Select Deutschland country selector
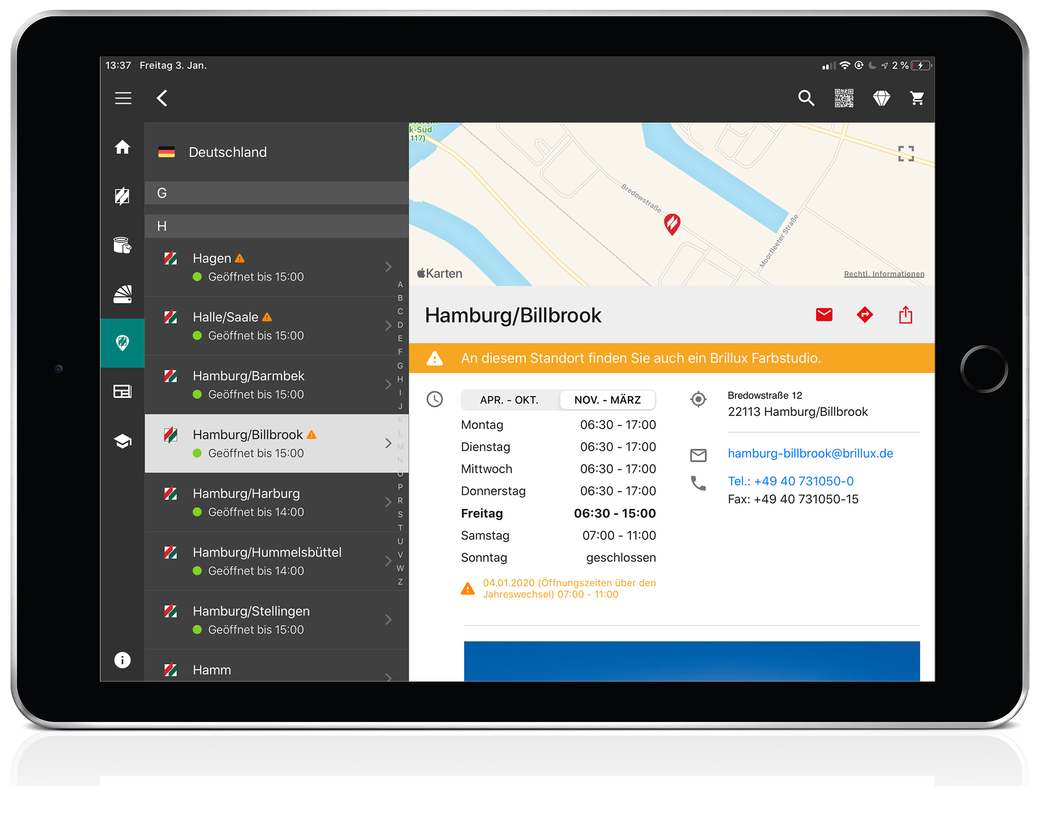 (276, 152)
